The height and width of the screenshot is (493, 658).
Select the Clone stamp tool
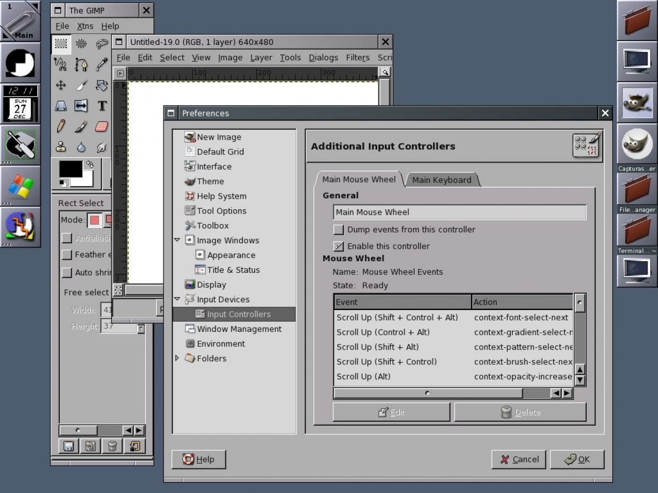click(61, 147)
